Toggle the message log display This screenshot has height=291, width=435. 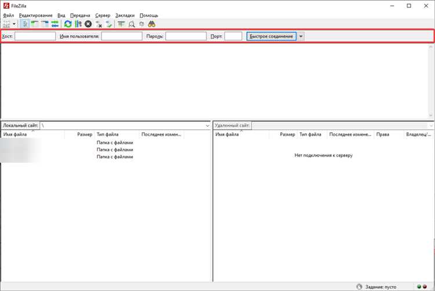25,24
